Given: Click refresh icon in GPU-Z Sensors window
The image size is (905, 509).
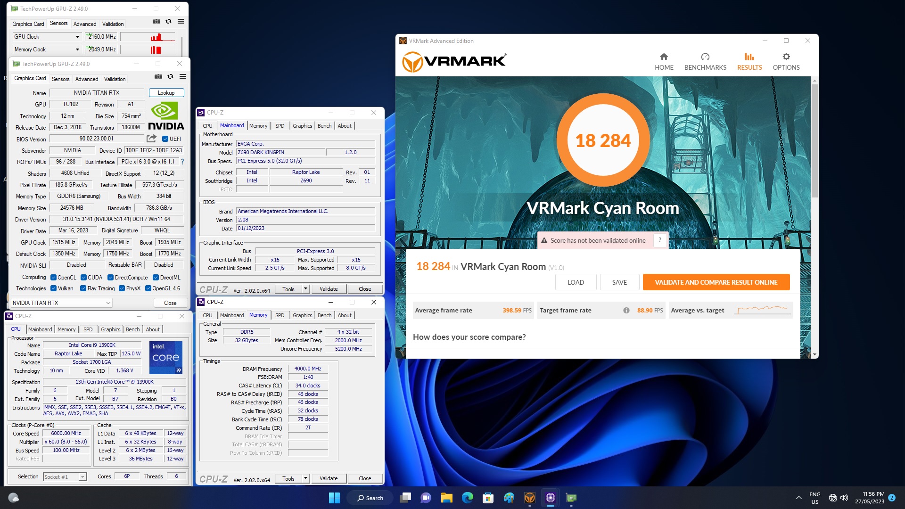Looking at the screenshot, I should [x=168, y=21].
